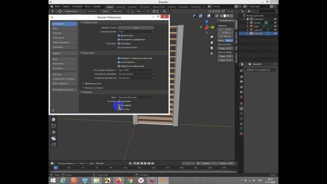The width and height of the screenshot is (327, 184).
Task: Toggle viewport overlays icon
Action: coord(209,16)
